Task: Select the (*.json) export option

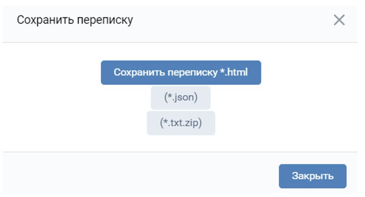Action: click(181, 98)
